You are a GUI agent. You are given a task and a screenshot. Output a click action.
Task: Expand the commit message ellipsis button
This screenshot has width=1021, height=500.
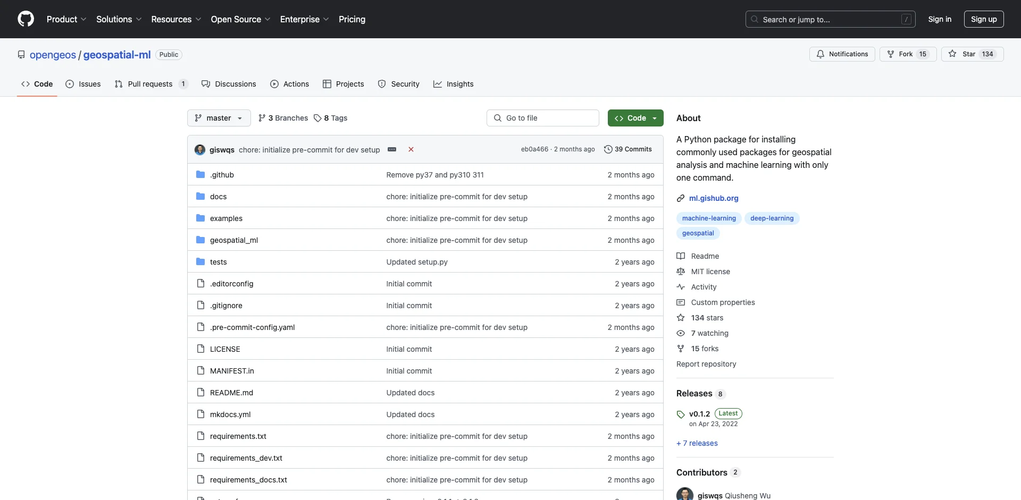[x=392, y=149]
